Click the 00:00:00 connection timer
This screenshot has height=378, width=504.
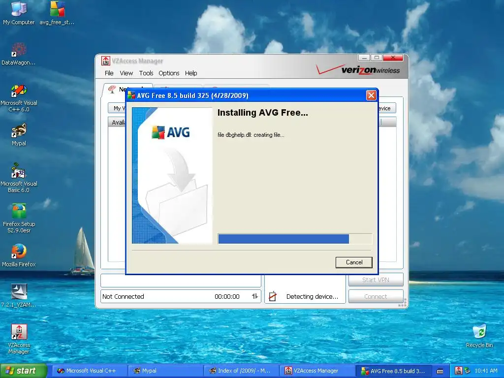pos(227,296)
